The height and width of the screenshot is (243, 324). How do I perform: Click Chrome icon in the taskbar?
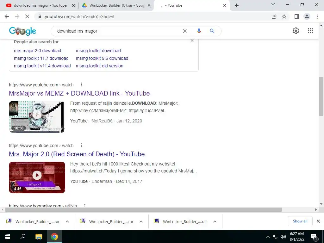coord(54,237)
